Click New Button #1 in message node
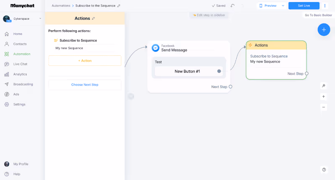The width and height of the screenshot is (335, 180). [x=187, y=71]
